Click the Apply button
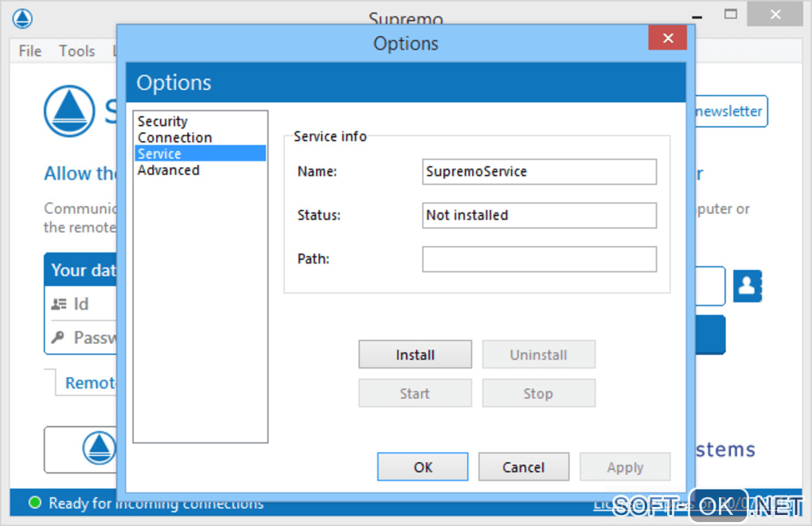The width and height of the screenshot is (812, 526). (x=625, y=467)
